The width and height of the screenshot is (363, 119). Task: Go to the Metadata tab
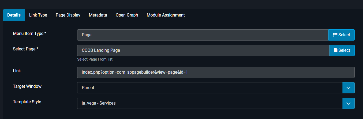[x=98, y=15]
